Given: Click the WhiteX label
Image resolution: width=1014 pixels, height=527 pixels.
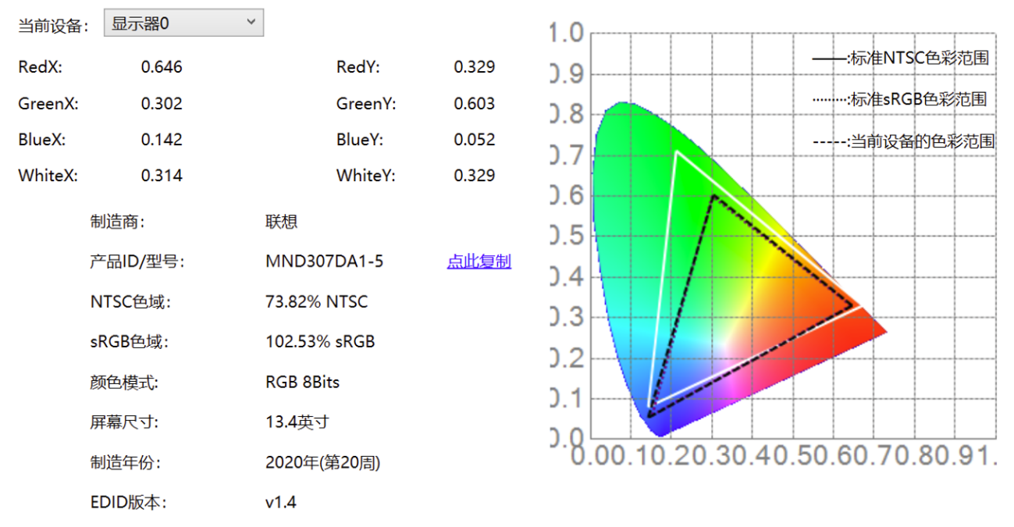Looking at the screenshot, I should pos(48,176).
